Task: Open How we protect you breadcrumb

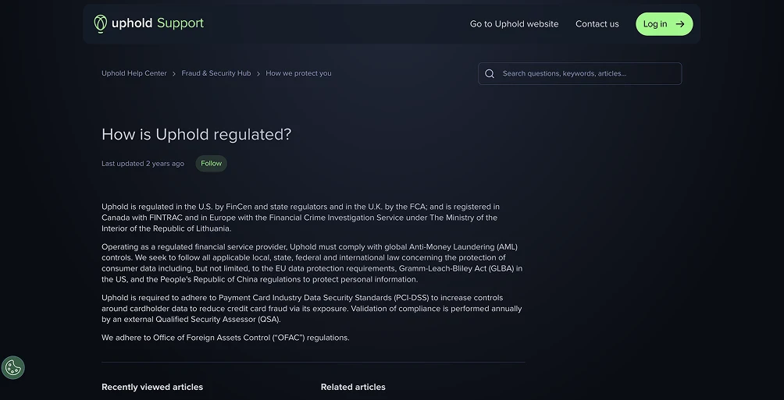Action: tap(298, 73)
